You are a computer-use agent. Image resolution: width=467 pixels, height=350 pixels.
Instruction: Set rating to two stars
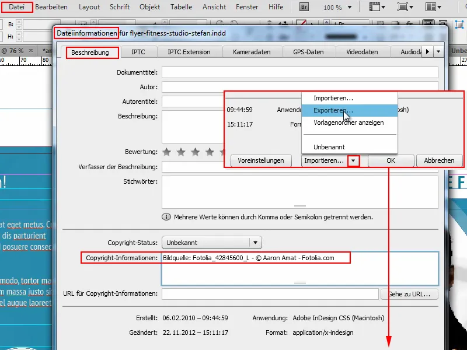click(181, 152)
